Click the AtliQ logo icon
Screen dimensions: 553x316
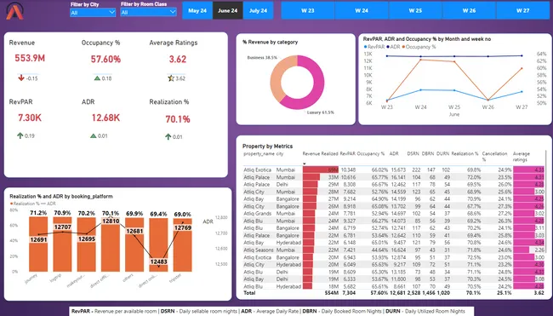point(14,11)
